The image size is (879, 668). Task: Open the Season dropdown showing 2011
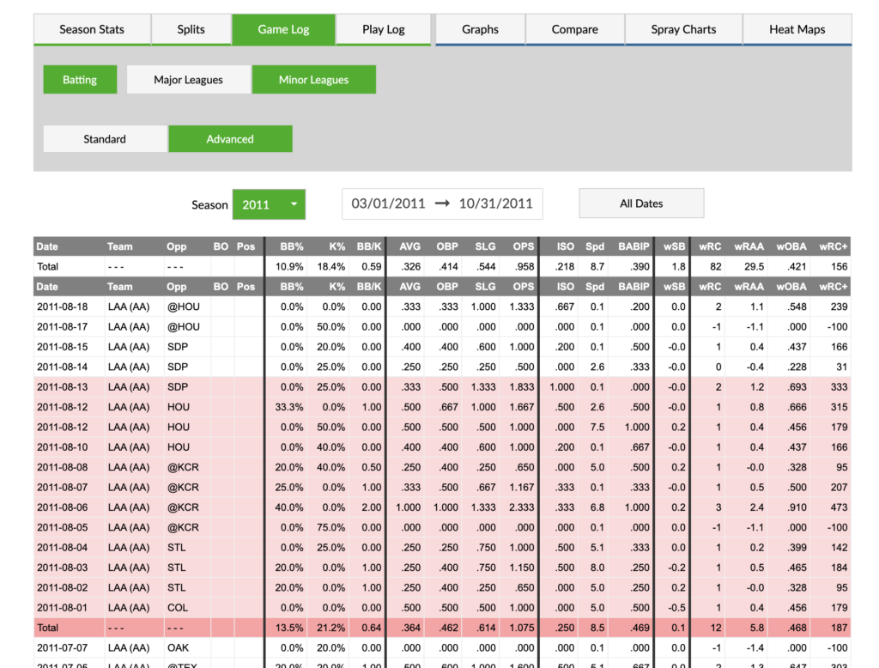pos(269,204)
